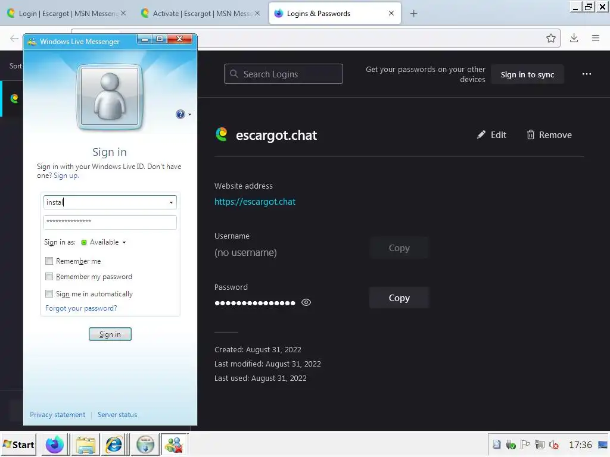Click Sign in to sync button
This screenshot has height=457, width=610.
click(x=527, y=74)
